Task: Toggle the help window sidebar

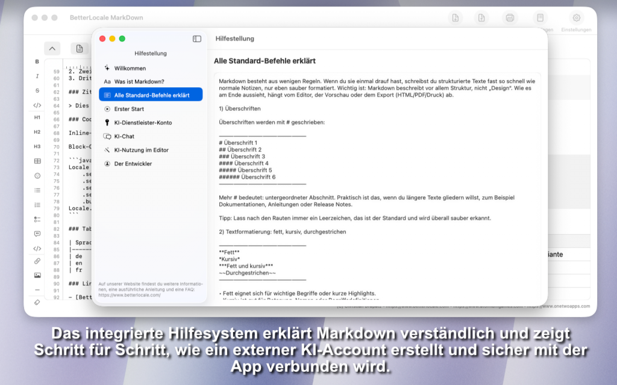Action: point(197,38)
